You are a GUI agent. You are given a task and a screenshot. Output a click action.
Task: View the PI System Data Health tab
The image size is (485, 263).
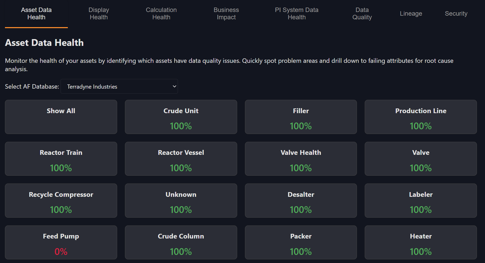click(296, 13)
